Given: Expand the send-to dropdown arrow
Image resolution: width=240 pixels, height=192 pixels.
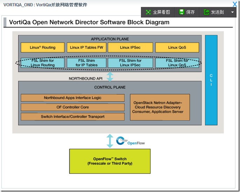Looking at the screenshot, I should [232, 12].
